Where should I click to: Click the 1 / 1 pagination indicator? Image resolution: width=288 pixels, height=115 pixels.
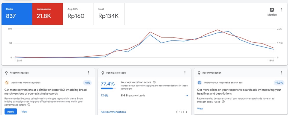[x=182, y=112]
